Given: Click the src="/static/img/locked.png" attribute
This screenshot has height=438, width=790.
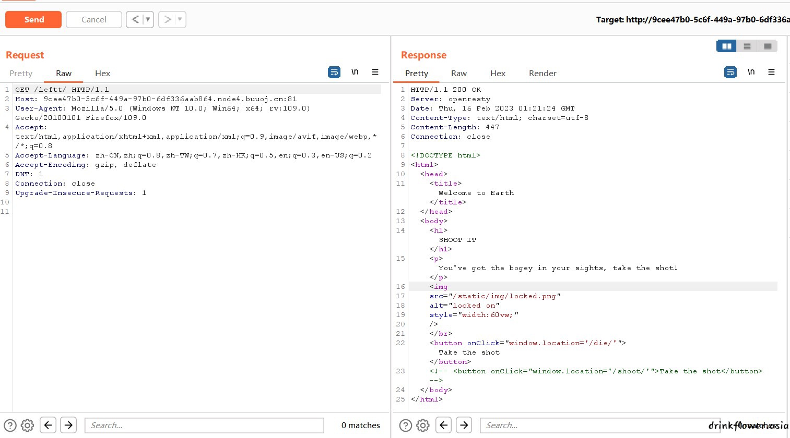Looking at the screenshot, I should pos(495,296).
